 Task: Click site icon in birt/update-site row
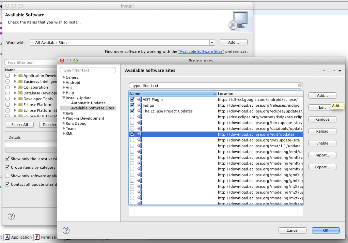pos(139,123)
